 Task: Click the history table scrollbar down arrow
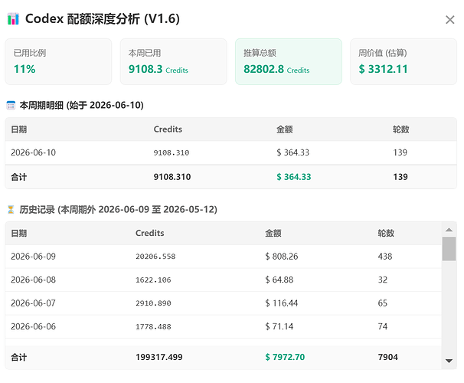449,361
